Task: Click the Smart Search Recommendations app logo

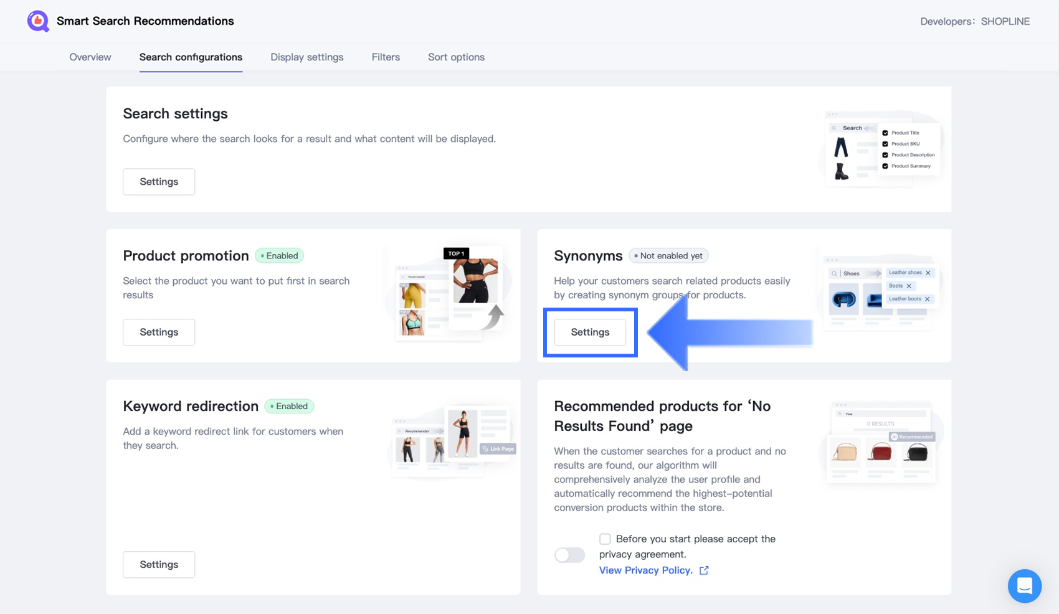Action: [38, 21]
